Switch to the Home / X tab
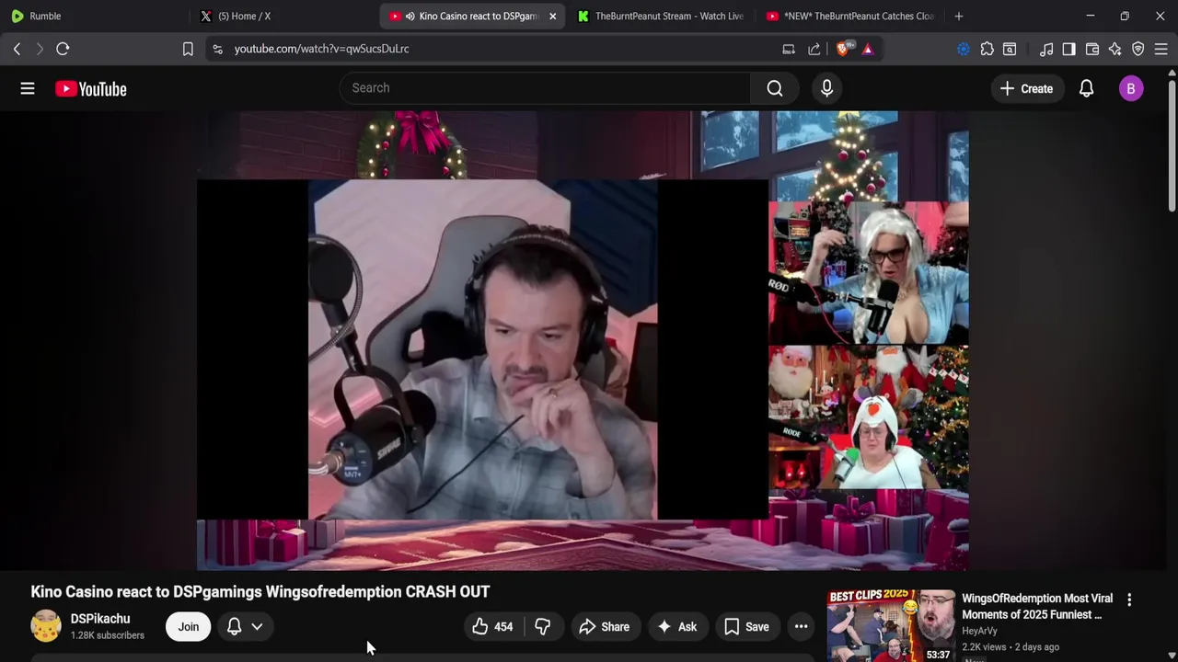 point(283,16)
